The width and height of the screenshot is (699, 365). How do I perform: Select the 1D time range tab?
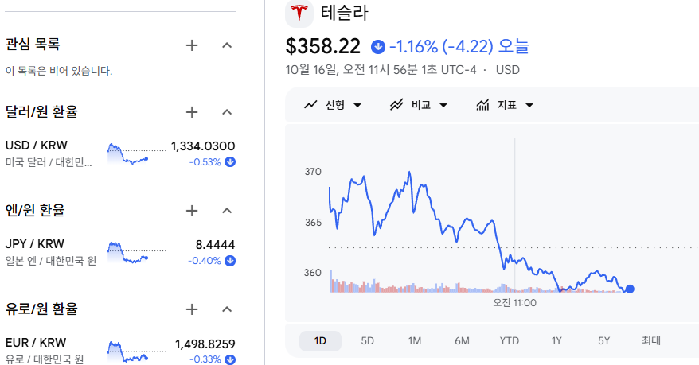click(x=320, y=341)
